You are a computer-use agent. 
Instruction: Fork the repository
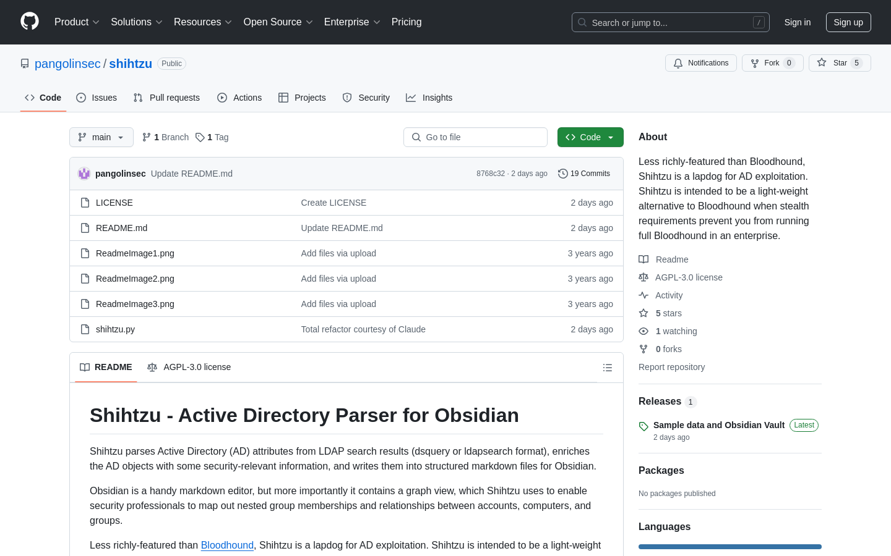click(773, 63)
